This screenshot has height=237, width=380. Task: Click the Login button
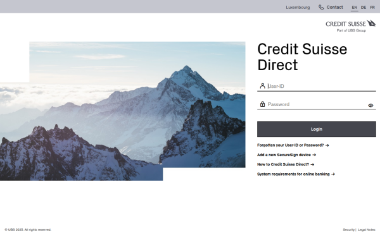(x=317, y=130)
